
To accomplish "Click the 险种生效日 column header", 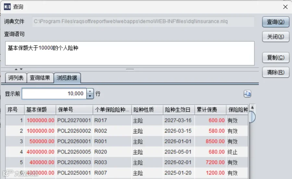I will coord(179,110).
